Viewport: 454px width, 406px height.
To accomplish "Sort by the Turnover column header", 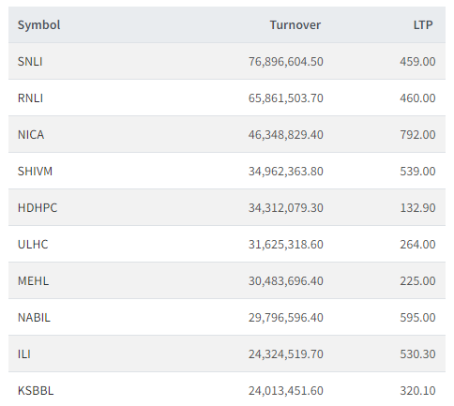I will coord(295,25).
